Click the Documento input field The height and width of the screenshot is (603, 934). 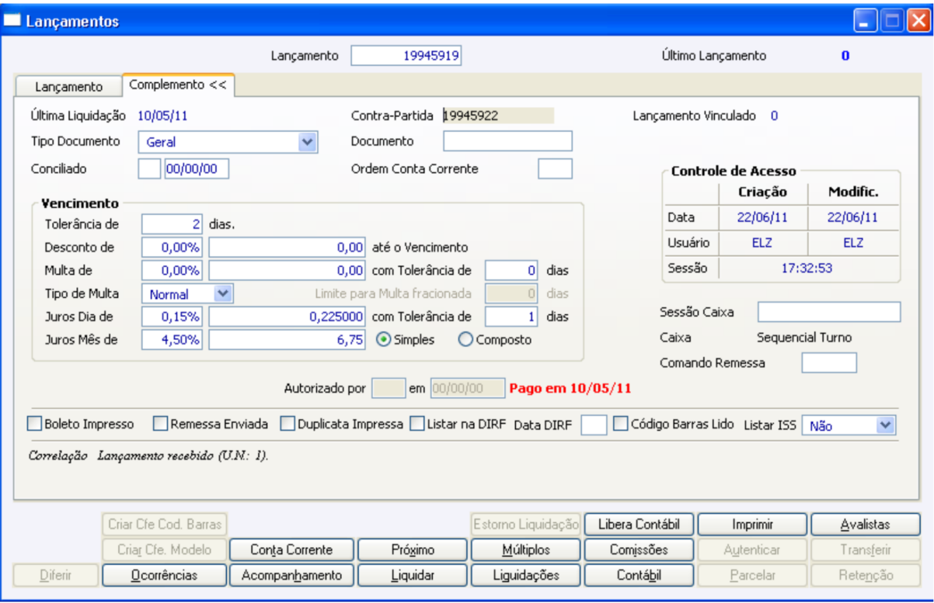(x=507, y=141)
